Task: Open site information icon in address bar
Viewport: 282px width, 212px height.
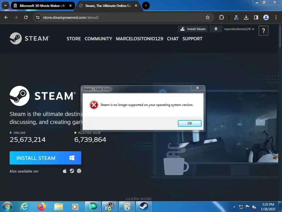Action: coord(37,17)
